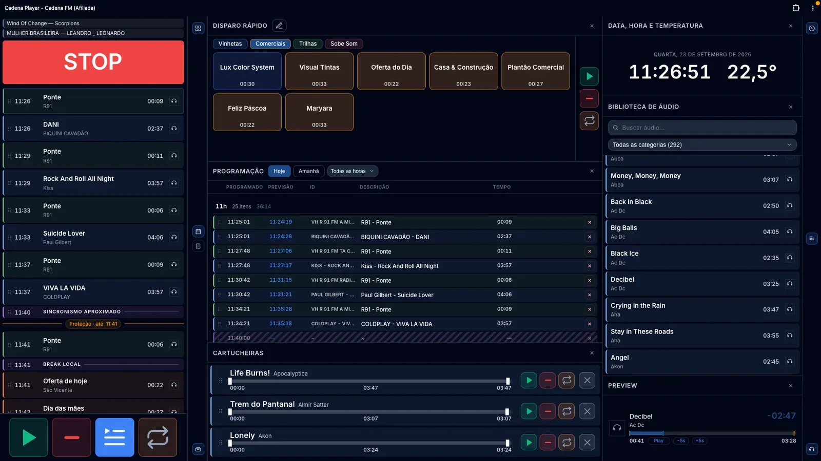Seek in the Decibel preview progress bar
The image size is (821, 461).
(712, 433)
